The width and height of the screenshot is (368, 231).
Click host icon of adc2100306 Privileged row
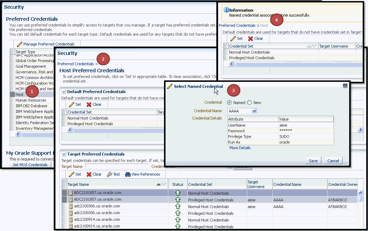[x=71, y=213]
